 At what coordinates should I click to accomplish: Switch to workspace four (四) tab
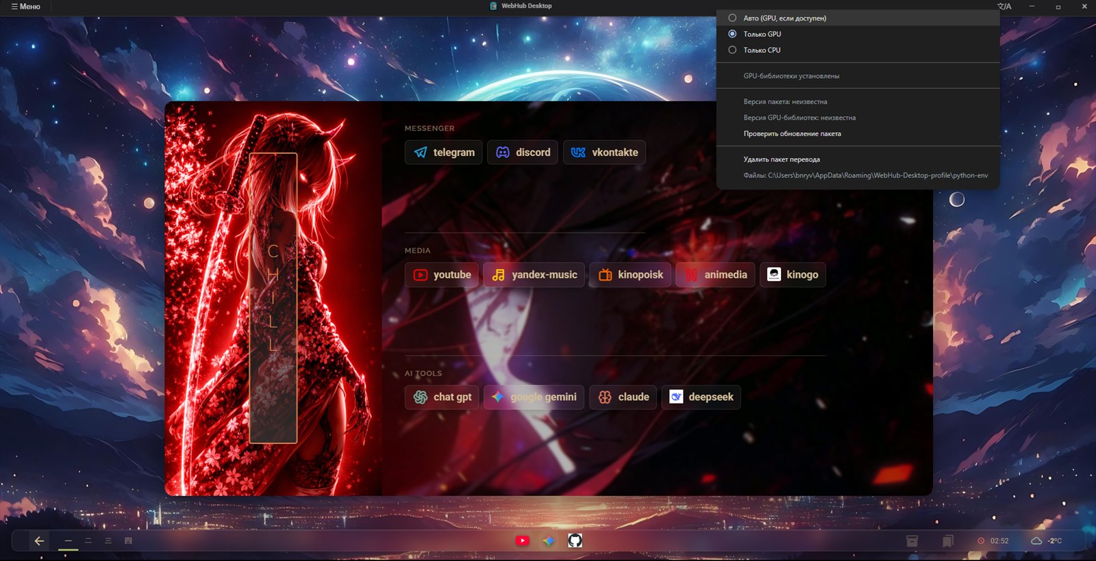128,540
